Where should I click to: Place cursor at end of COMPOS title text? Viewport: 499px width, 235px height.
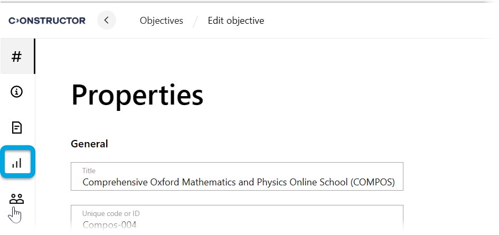pyautogui.click(x=395, y=182)
